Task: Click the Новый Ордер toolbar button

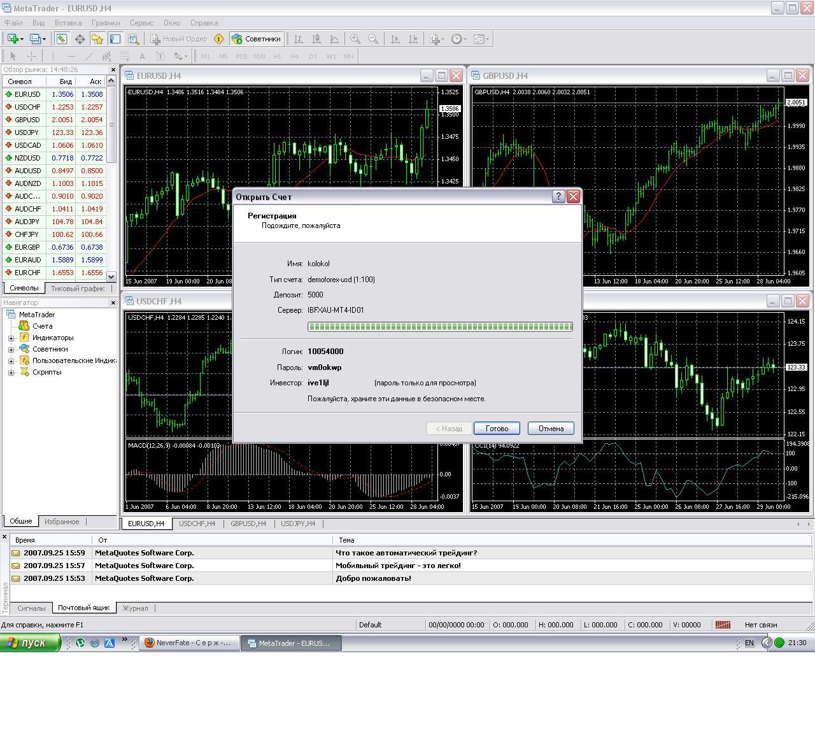Action: pos(179,39)
